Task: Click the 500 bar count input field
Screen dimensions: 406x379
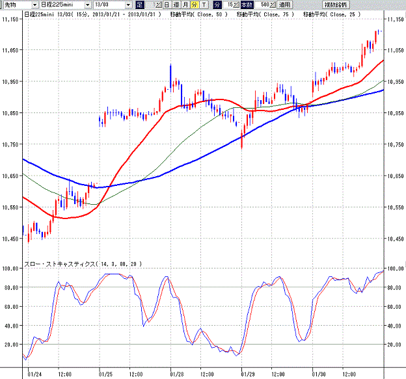Action: tap(262, 5)
